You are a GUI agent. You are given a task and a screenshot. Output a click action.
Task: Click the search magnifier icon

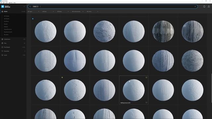point(30,7)
